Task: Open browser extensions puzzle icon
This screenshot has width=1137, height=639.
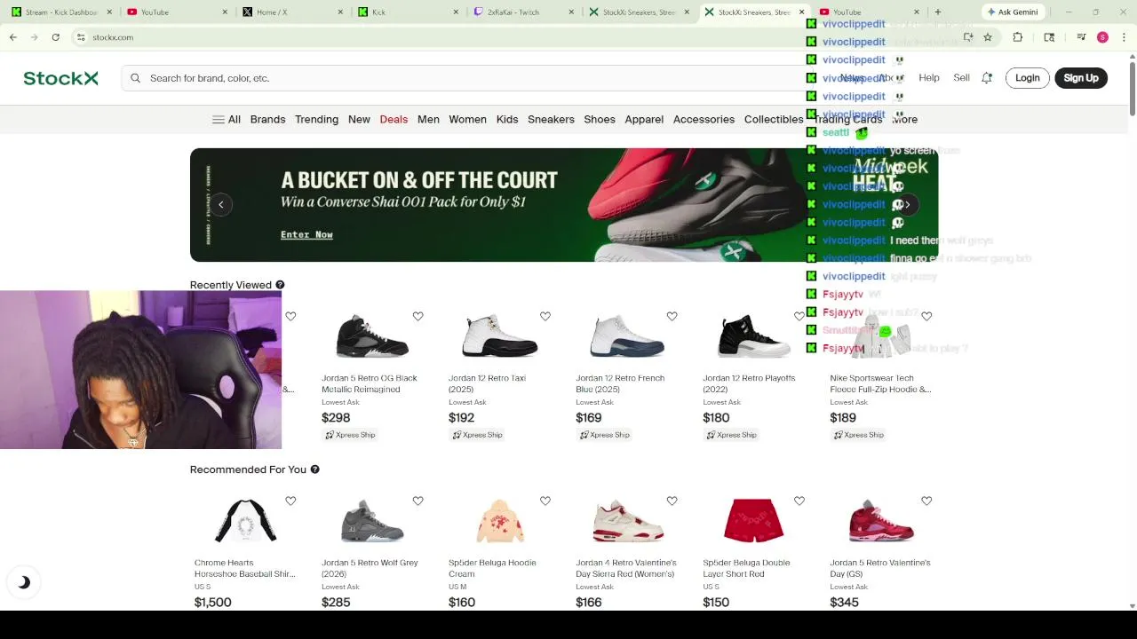Action: [x=1018, y=37]
